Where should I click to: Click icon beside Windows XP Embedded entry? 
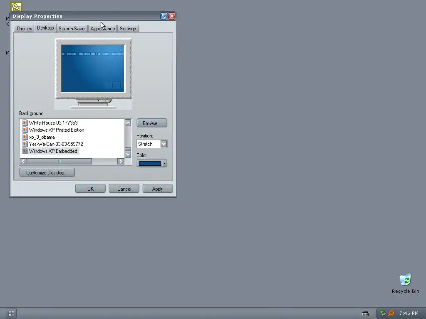25,151
